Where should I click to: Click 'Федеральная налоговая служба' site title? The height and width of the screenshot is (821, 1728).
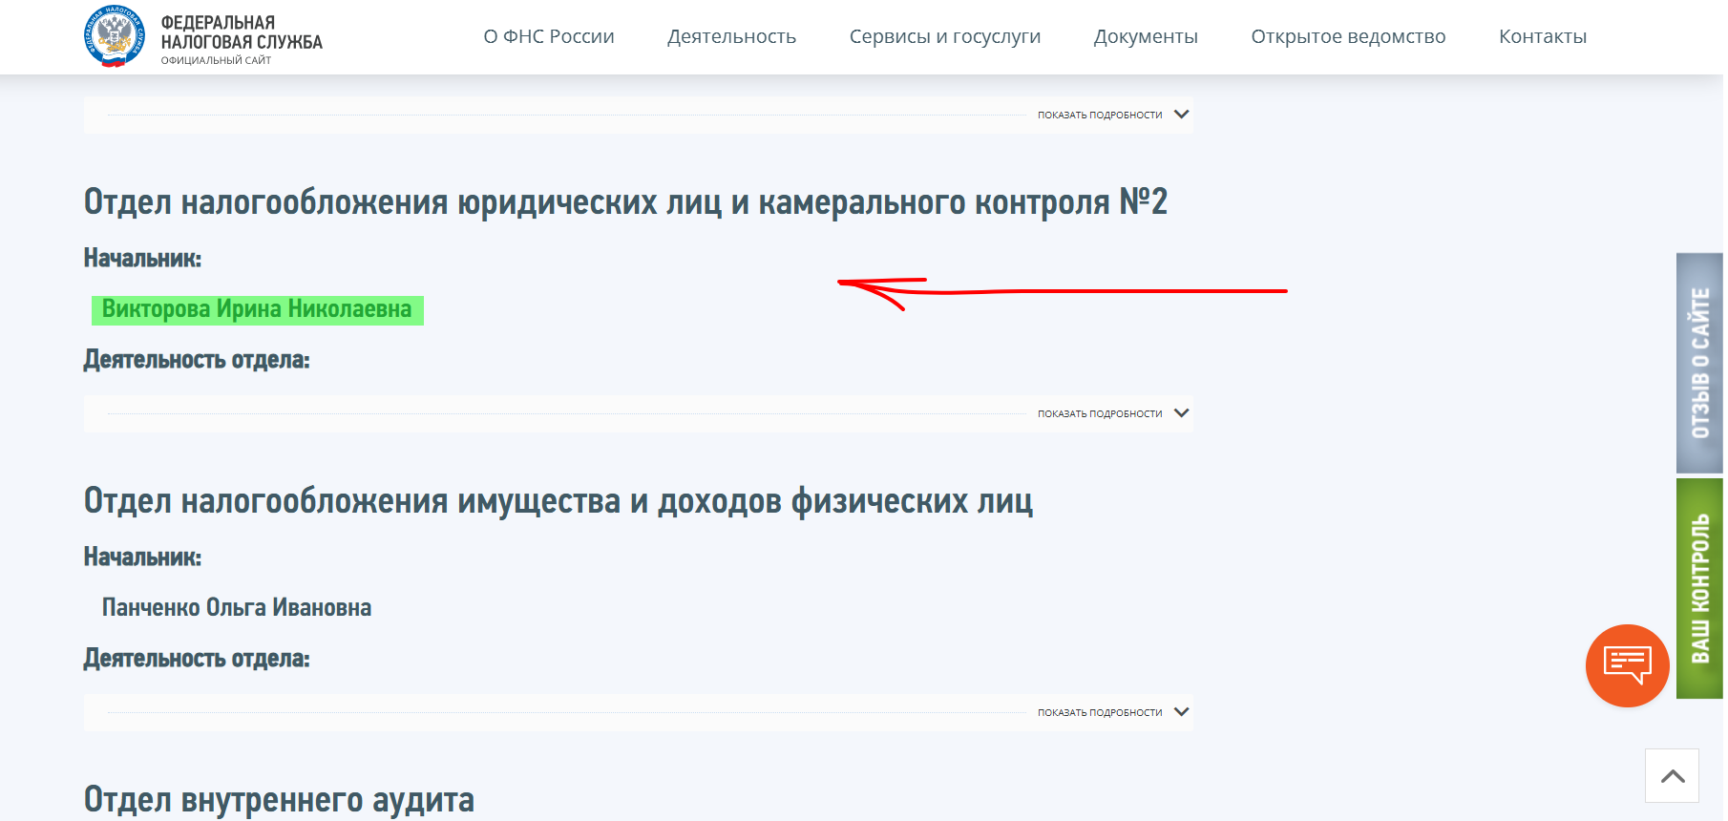coord(242,32)
